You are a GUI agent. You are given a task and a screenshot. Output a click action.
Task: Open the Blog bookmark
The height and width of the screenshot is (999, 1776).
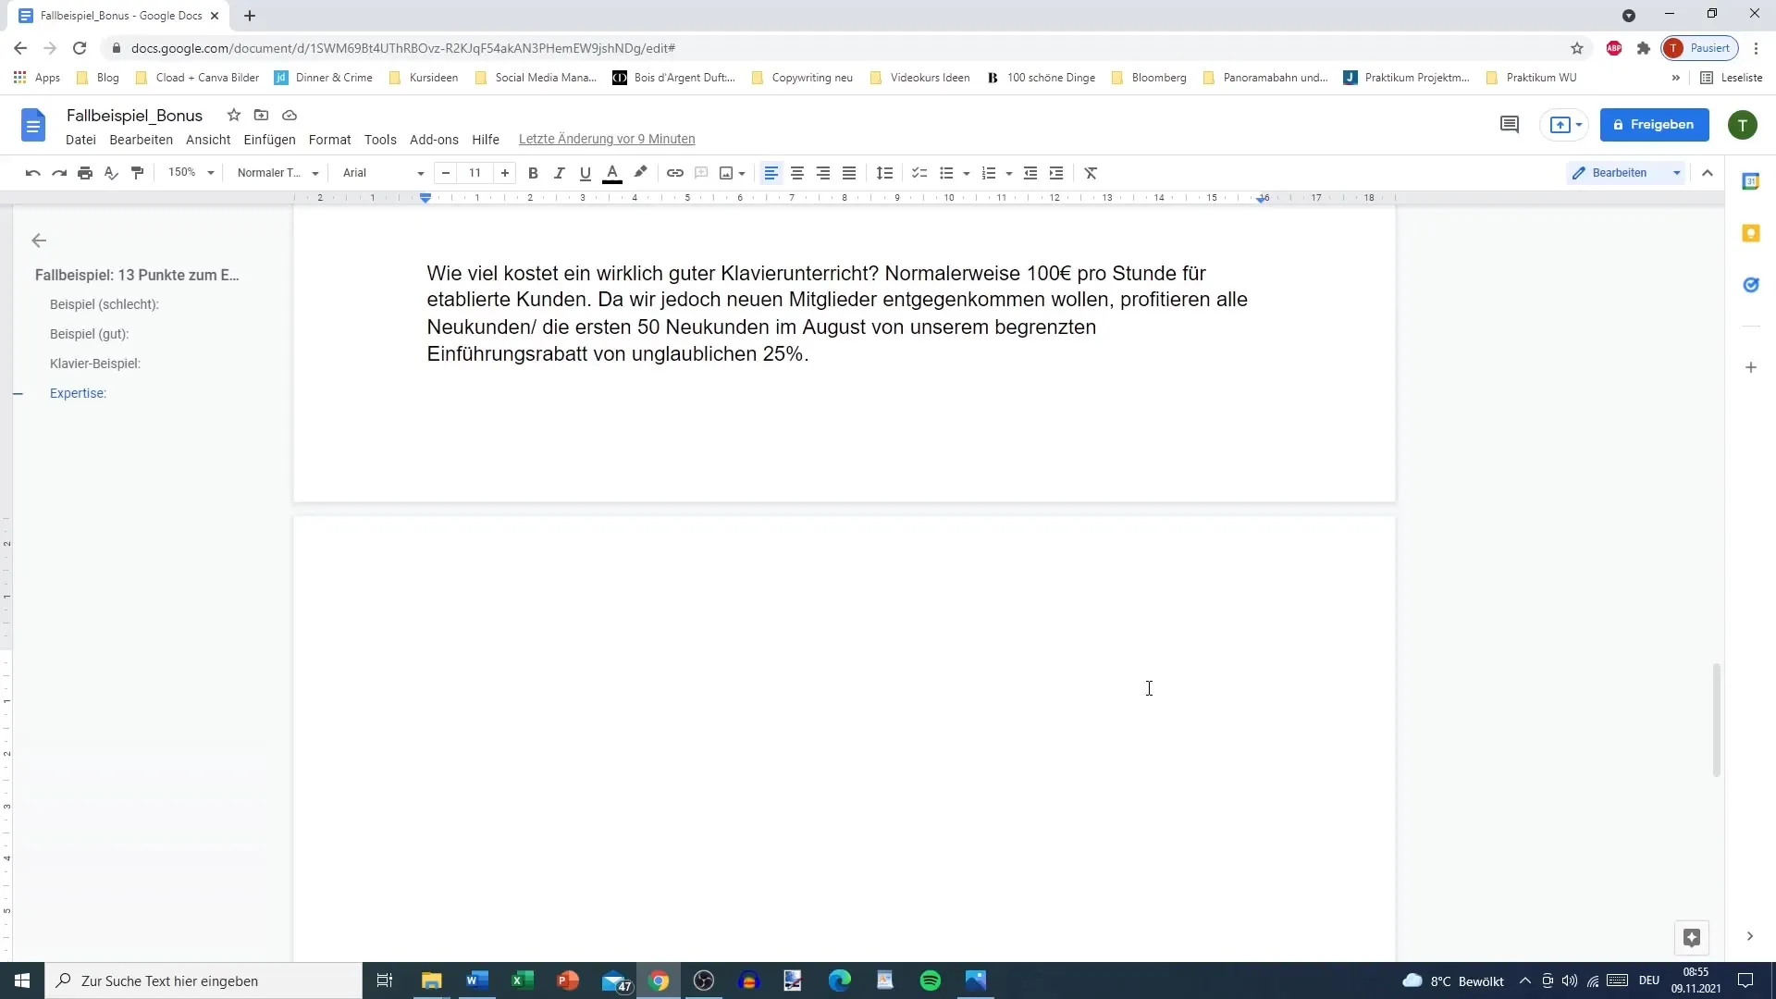pos(98,78)
